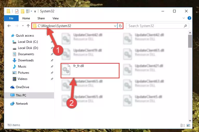Image resolution: width=199 pixels, height=132 pixels.
Task: Open Help via the blue question mark
Action: (189, 18)
